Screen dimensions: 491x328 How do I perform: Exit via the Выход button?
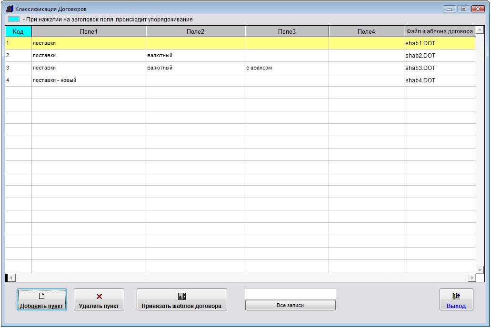(456, 299)
